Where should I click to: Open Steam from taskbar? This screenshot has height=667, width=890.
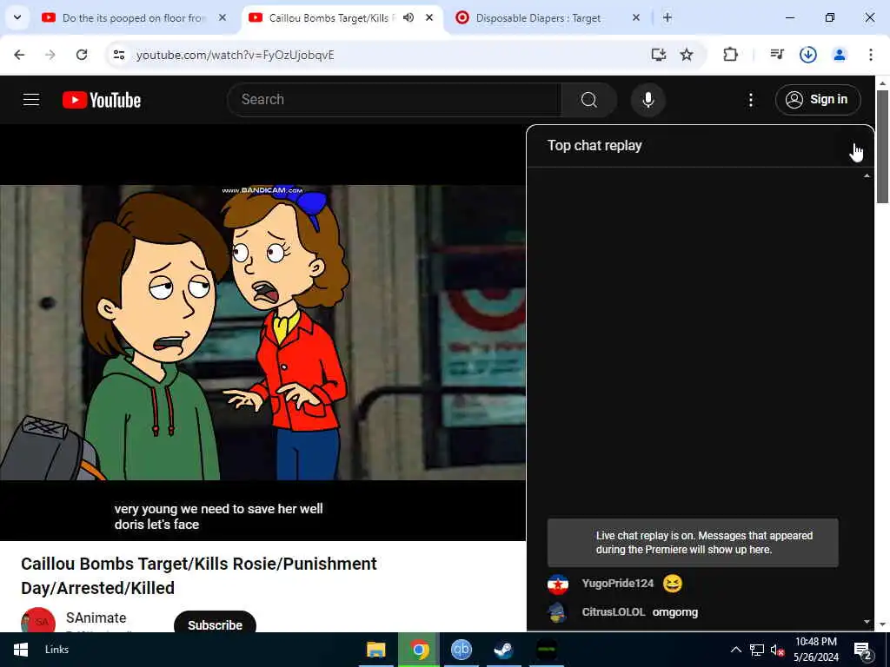tap(503, 650)
